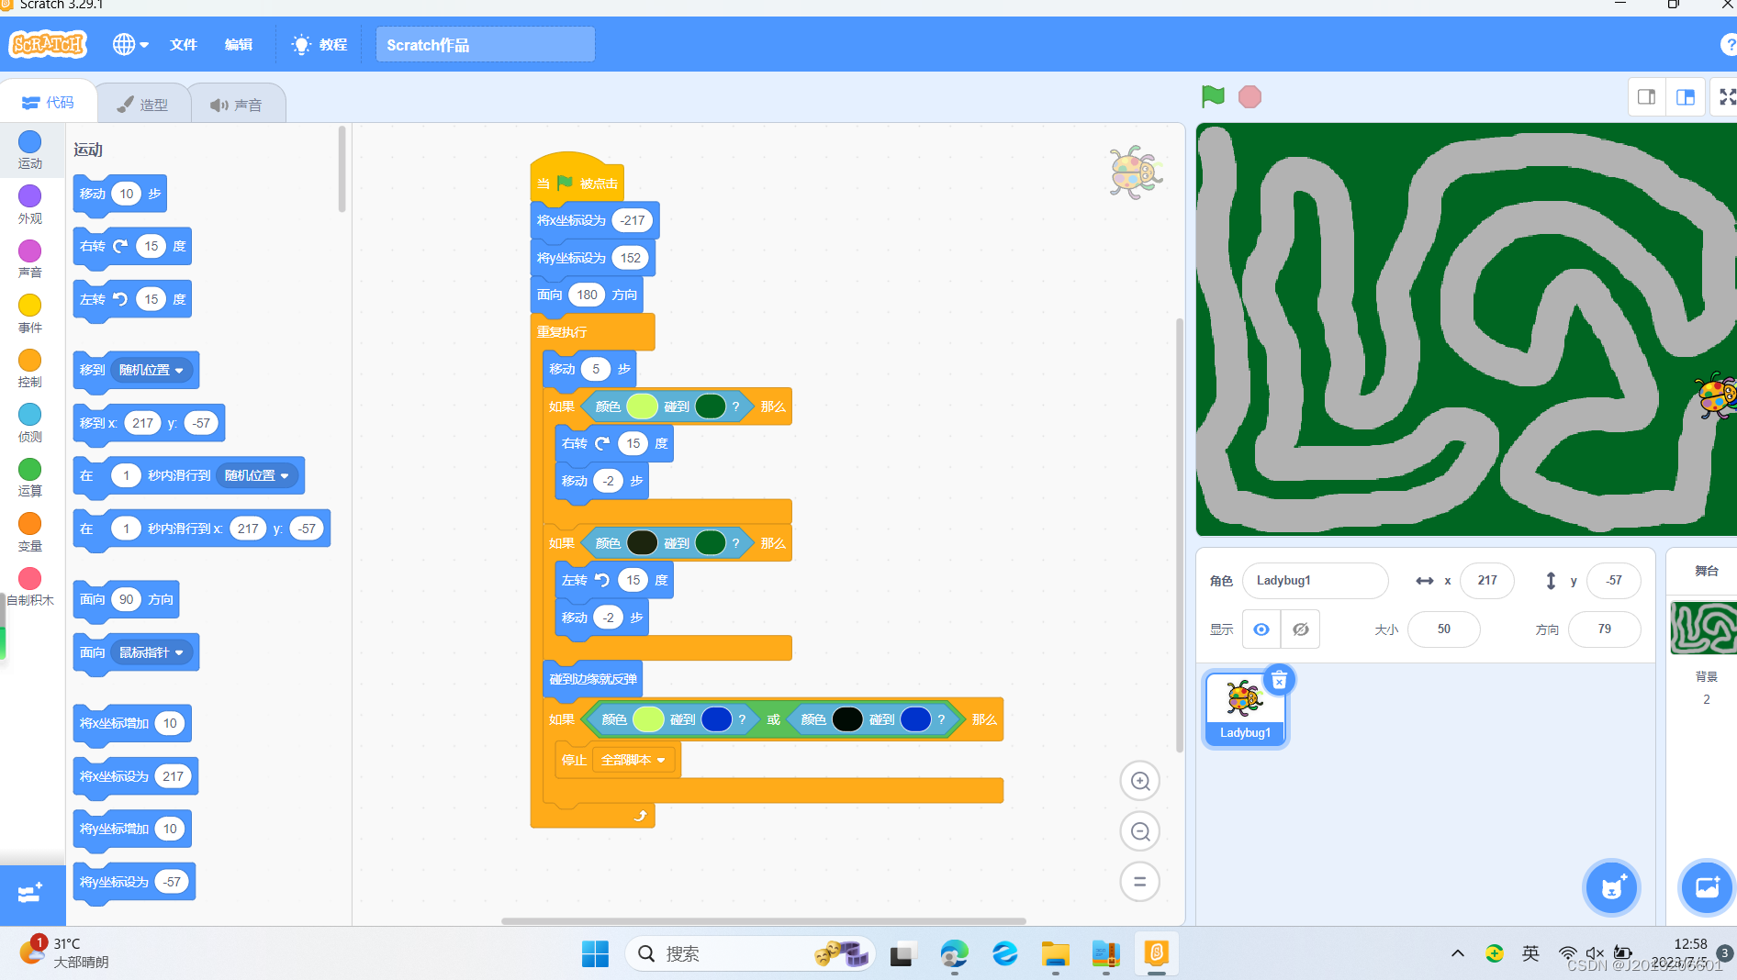
Task: Click the add new sprite button
Action: pyautogui.click(x=1611, y=887)
